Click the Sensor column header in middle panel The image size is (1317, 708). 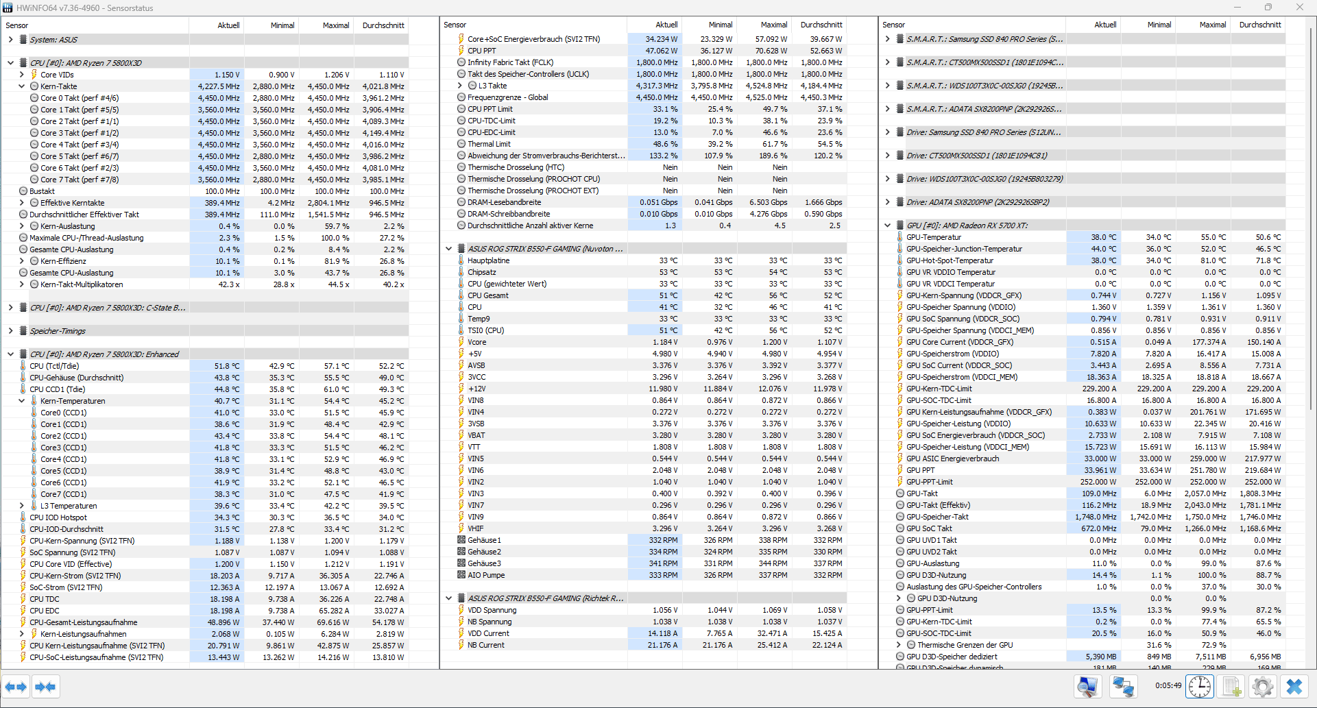click(533, 25)
